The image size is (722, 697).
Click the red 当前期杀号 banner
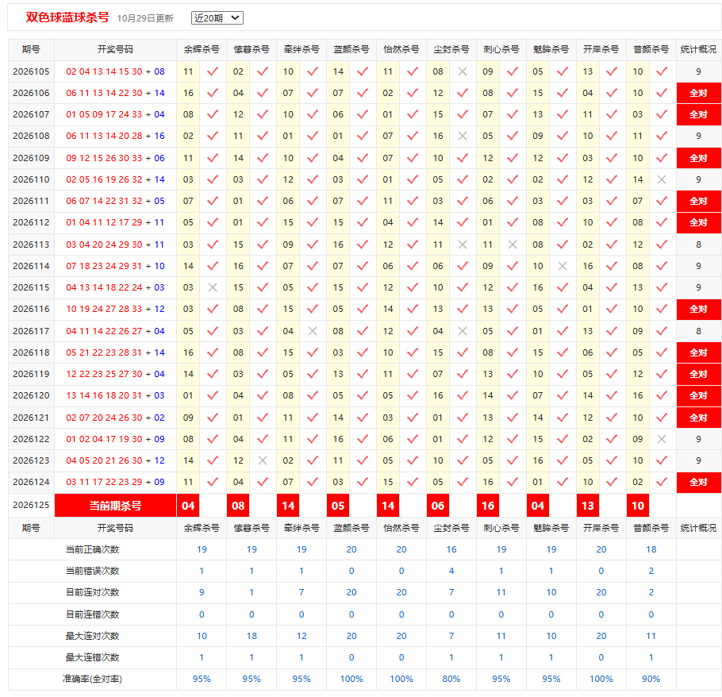pos(115,506)
